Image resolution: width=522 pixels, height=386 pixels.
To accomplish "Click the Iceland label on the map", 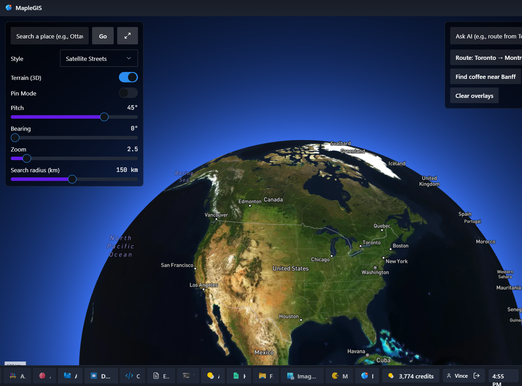I will point(397,163).
